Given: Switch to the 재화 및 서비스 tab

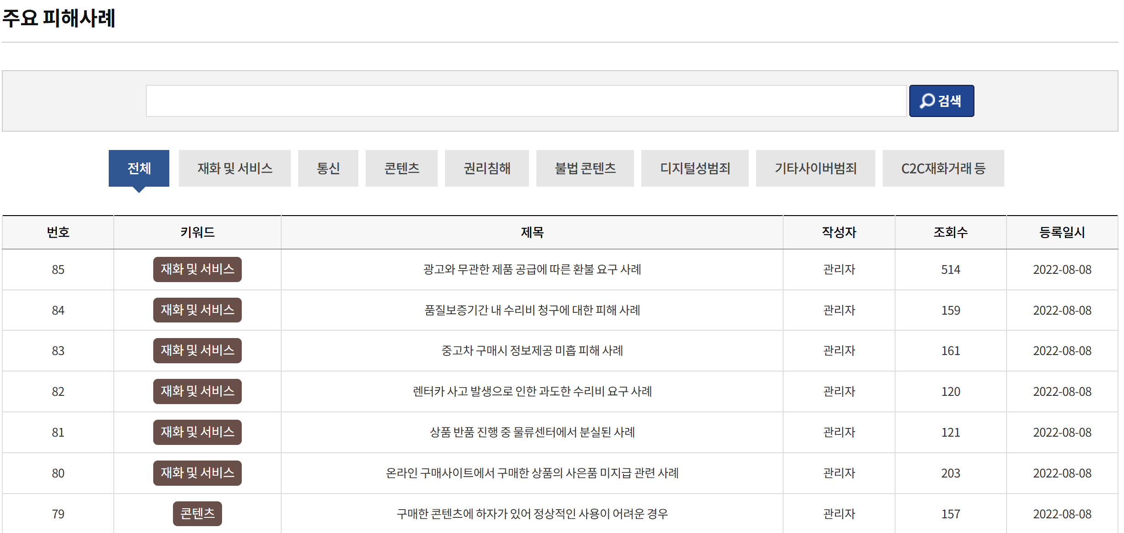Looking at the screenshot, I should click(235, 168).
